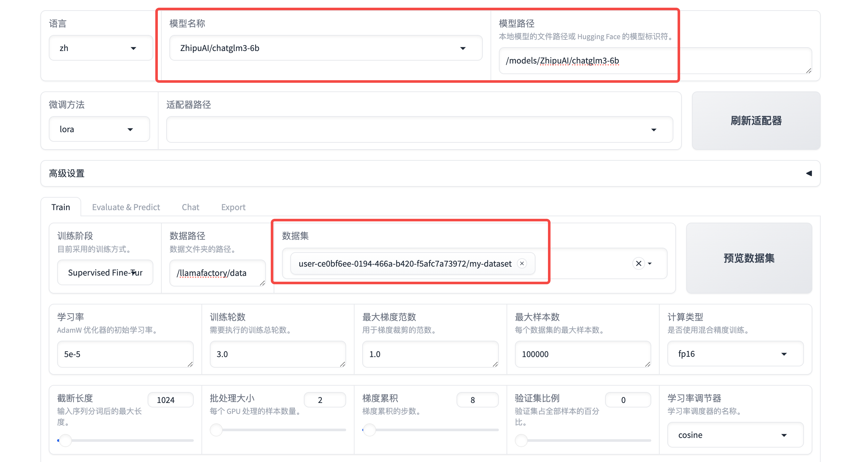
Task: Click the 训练轮数 field resize handle
Action: 342,364
